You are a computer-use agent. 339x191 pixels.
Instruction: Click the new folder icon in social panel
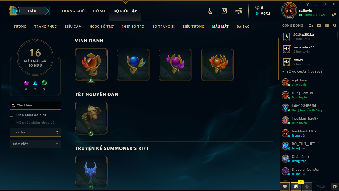(x=319, y=26)
